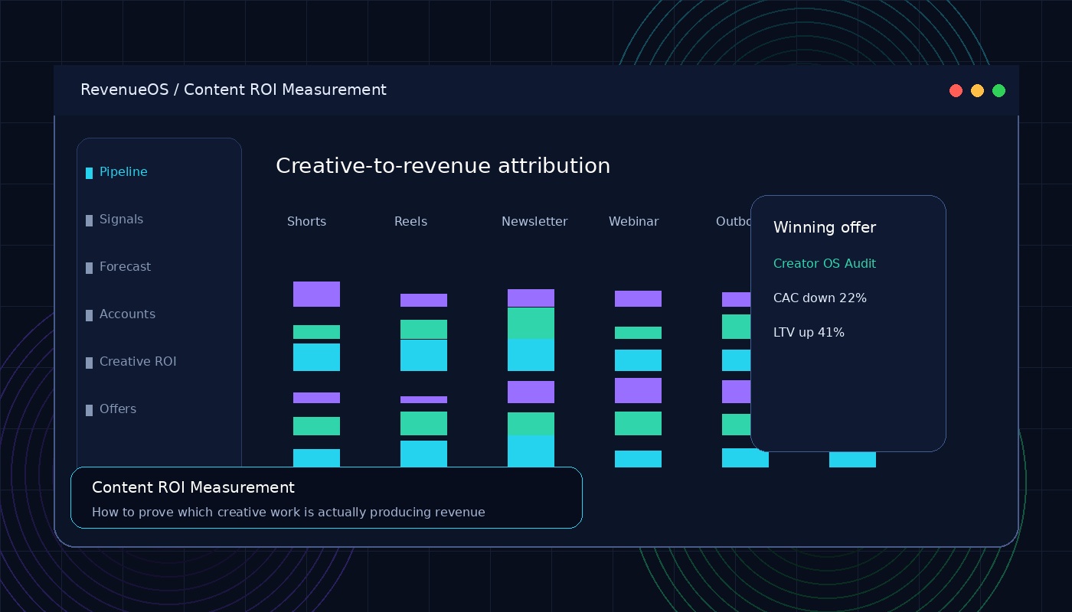Go to the Forecast section

[118, 267]
